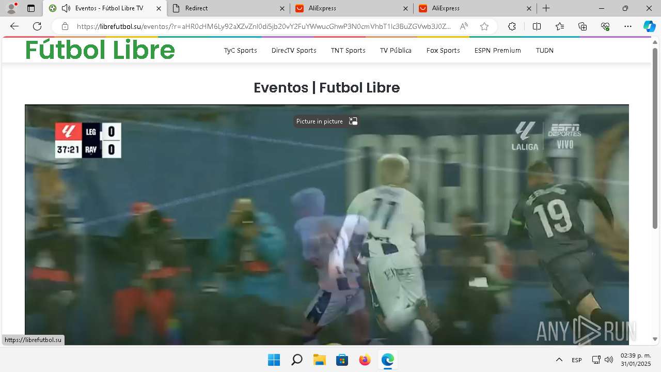Click the Picture in picture button
Viewport: 661px width, 372px height.
326,121
